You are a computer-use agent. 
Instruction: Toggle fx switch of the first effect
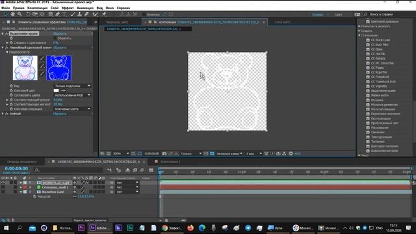coord(7,34)
